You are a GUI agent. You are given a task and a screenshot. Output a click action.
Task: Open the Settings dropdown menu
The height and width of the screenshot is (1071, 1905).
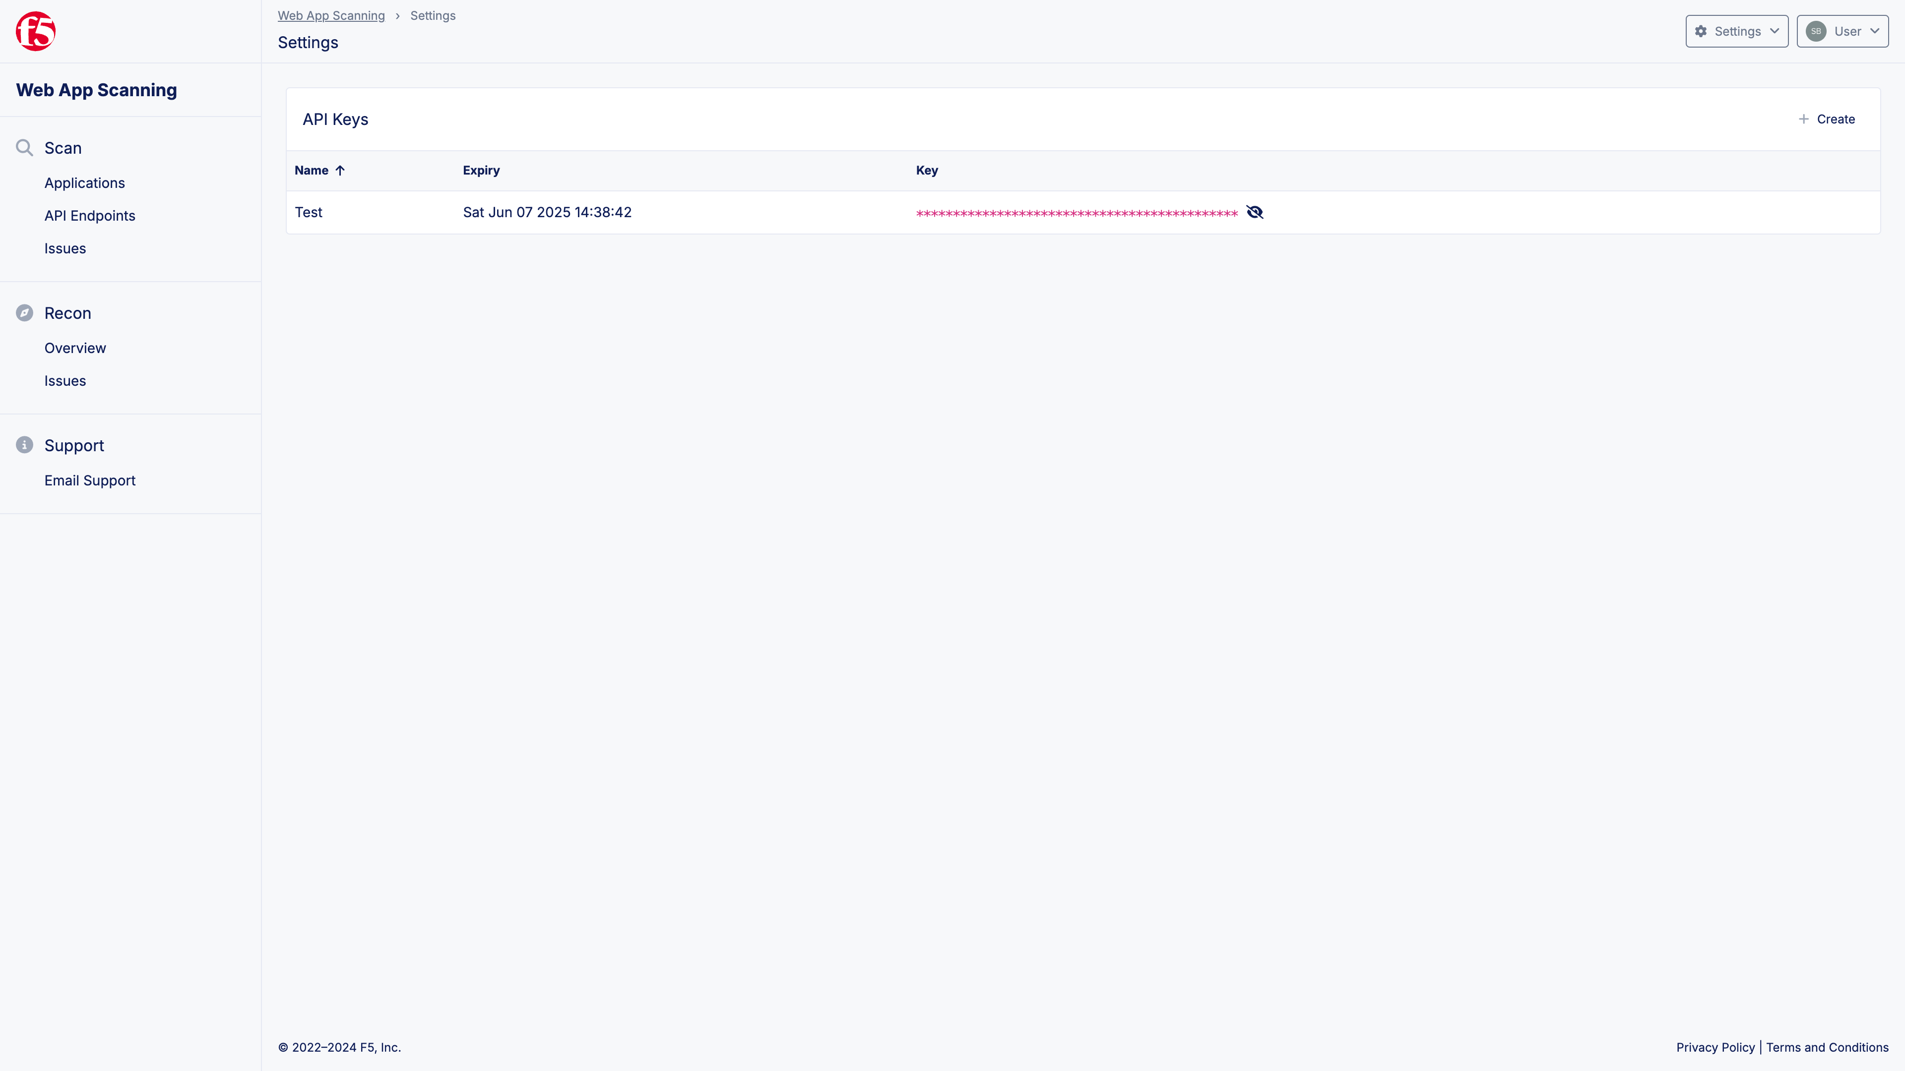[1736, 31]
